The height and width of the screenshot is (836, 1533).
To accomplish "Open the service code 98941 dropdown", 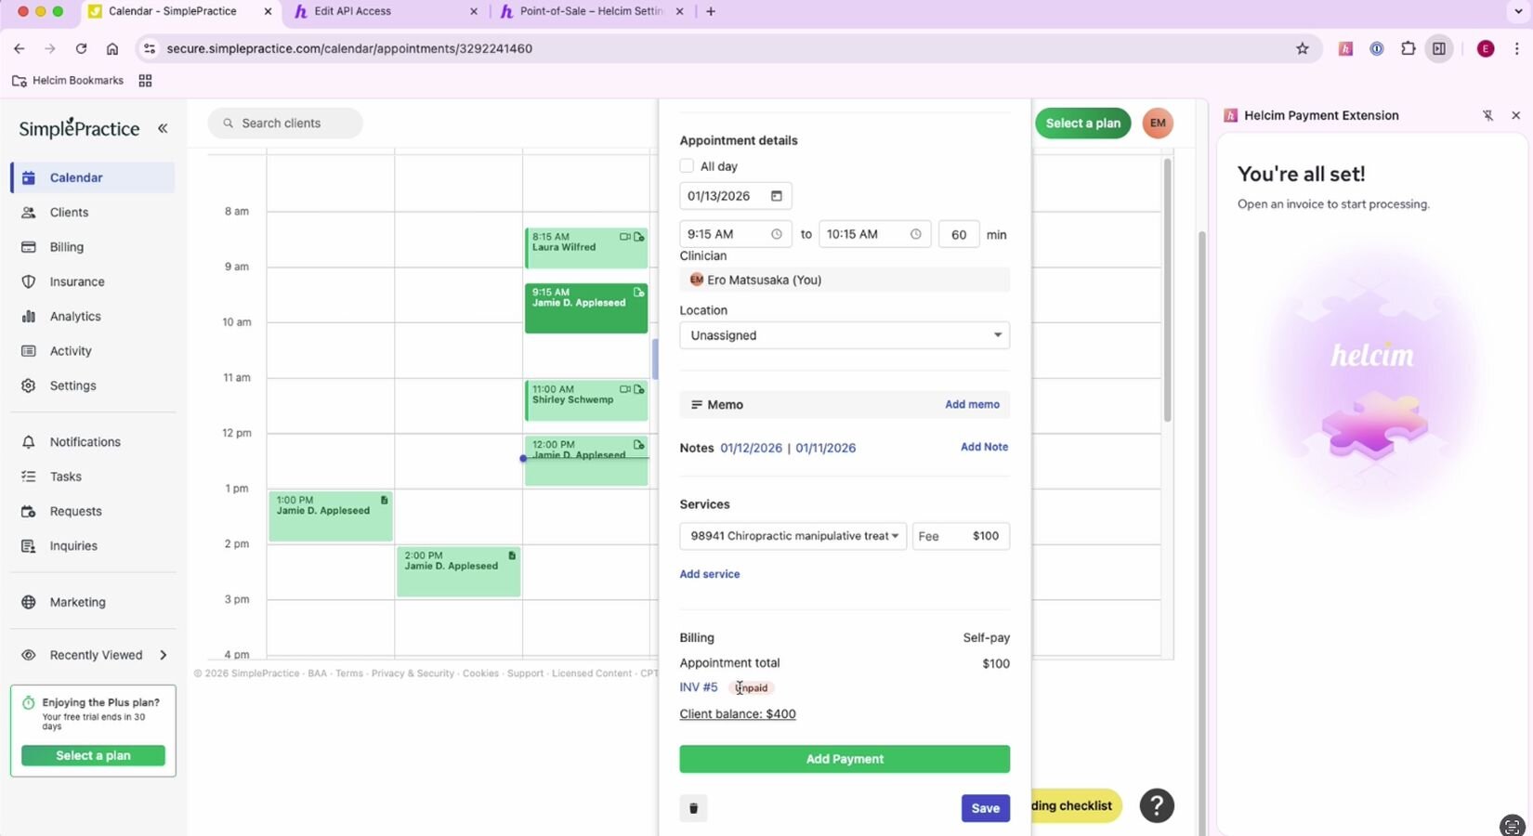I will click(x=793, y=536).
